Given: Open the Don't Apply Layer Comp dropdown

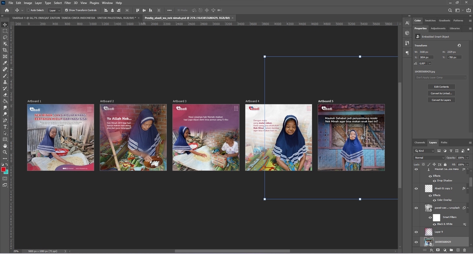Looking at the screenshot, I should point(440,78).
